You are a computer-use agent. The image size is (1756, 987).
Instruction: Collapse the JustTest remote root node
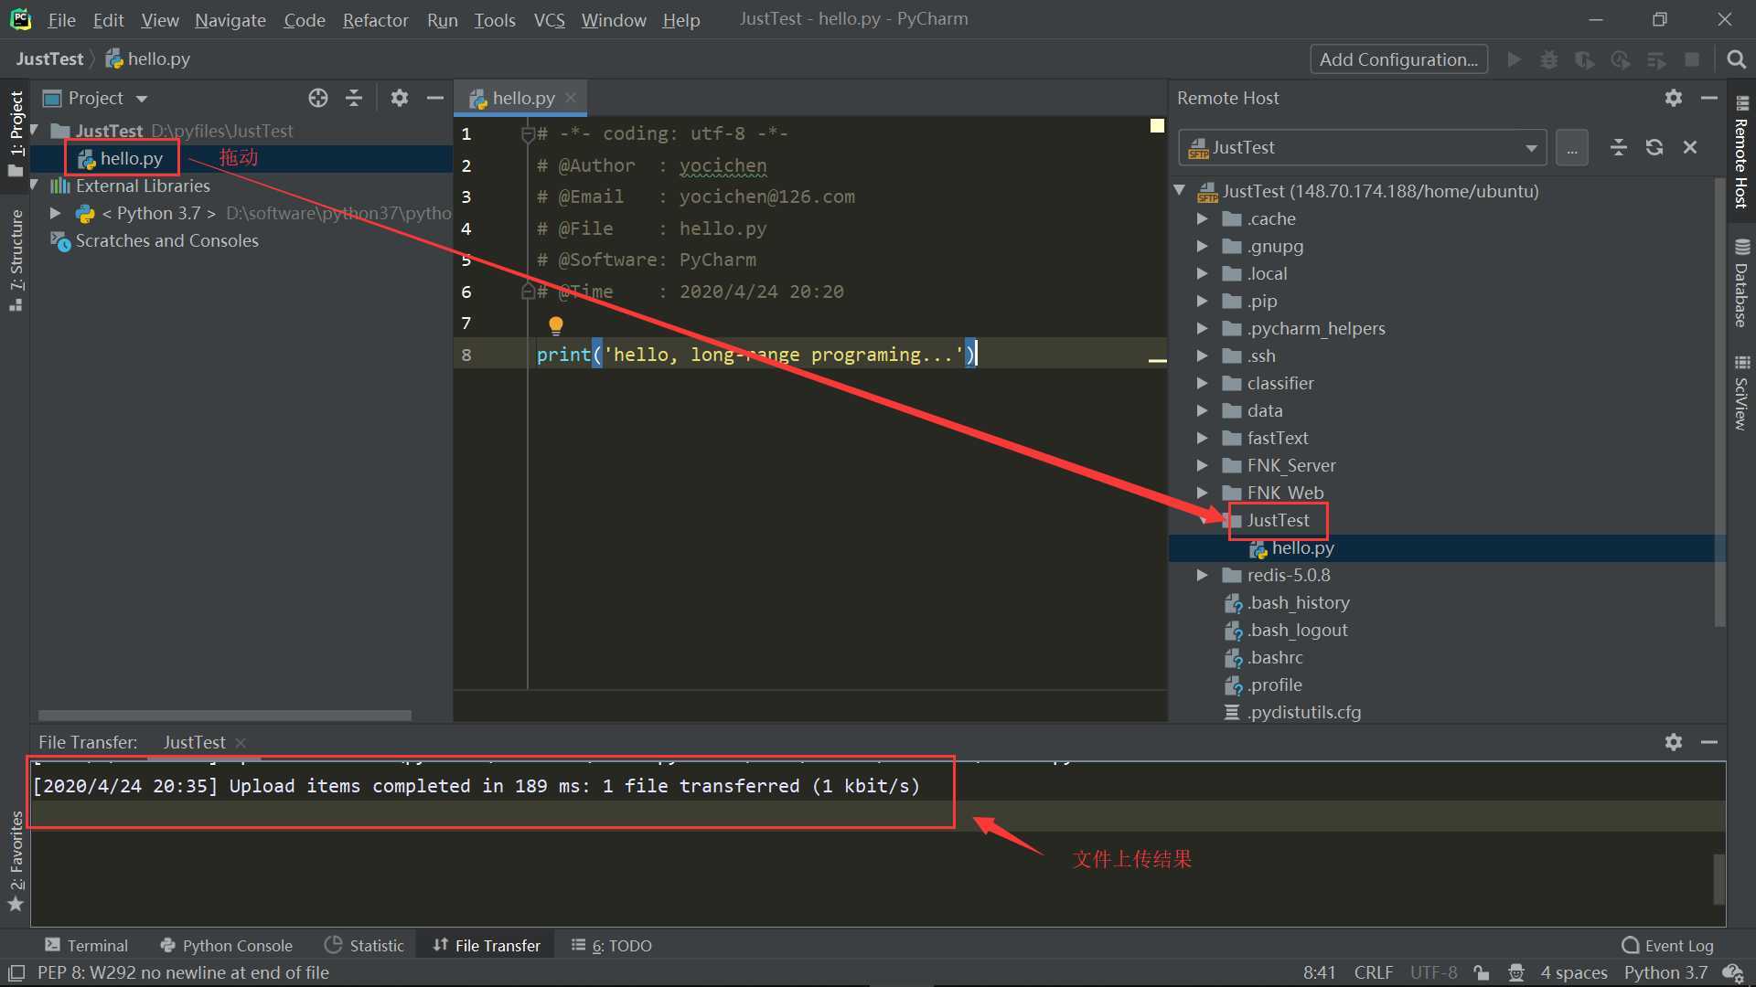coord(1180,191)
